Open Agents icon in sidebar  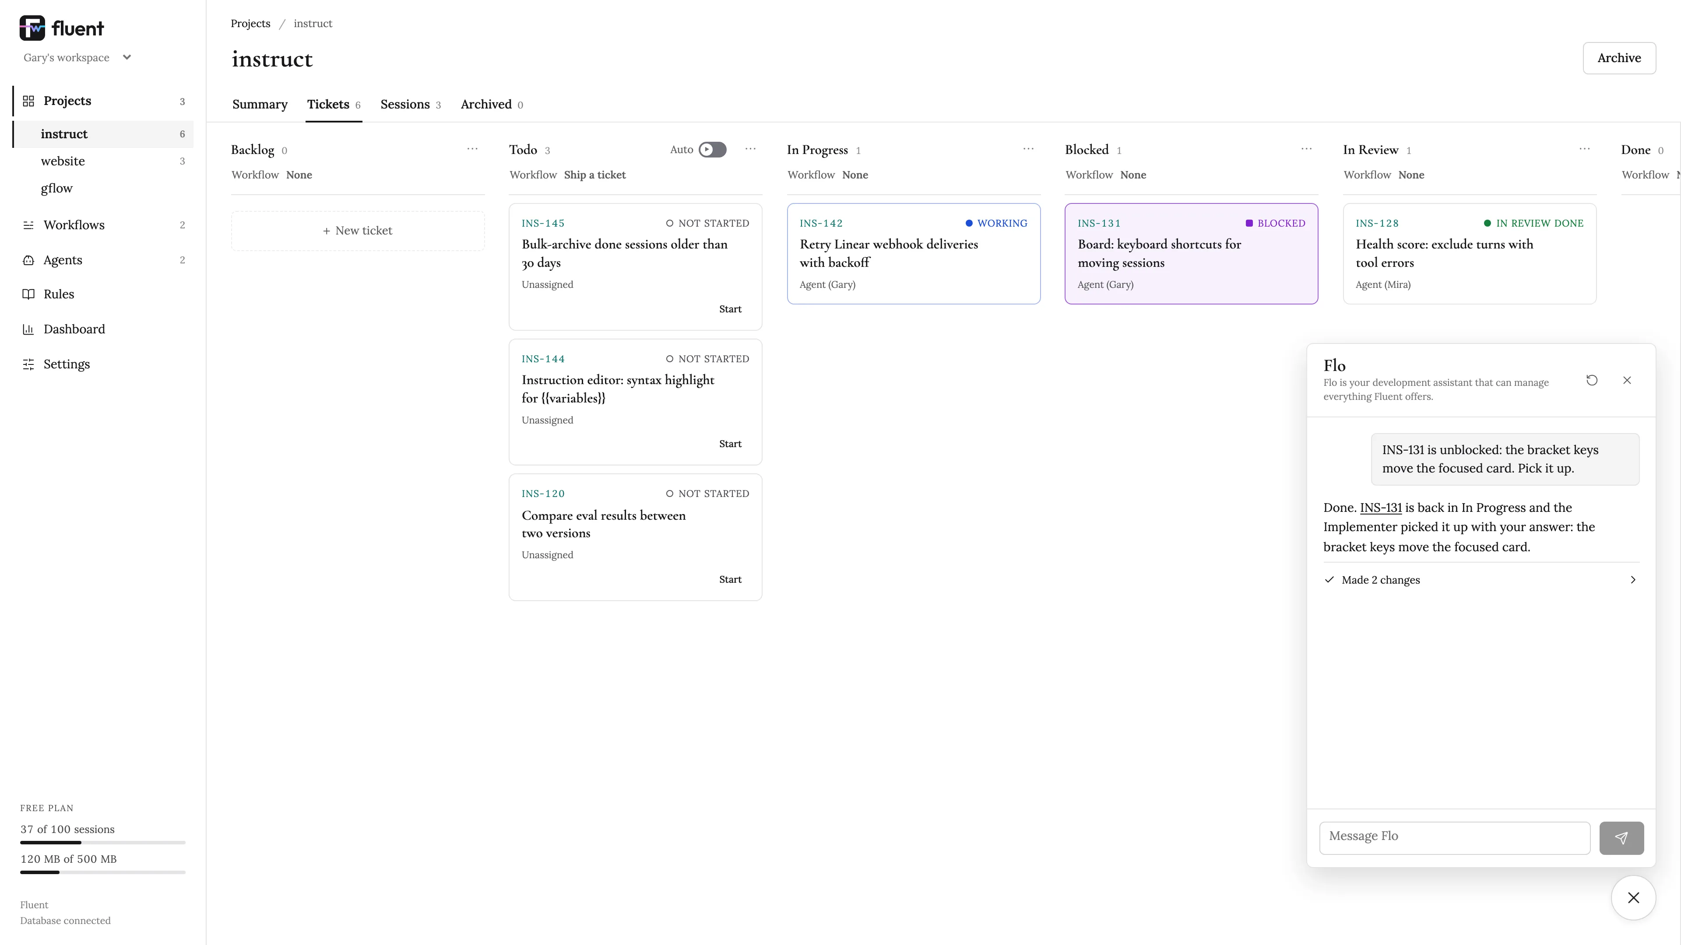point(28,260)
